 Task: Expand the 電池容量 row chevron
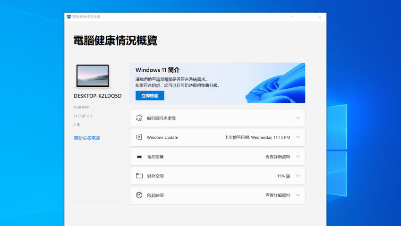coord(298,157)
